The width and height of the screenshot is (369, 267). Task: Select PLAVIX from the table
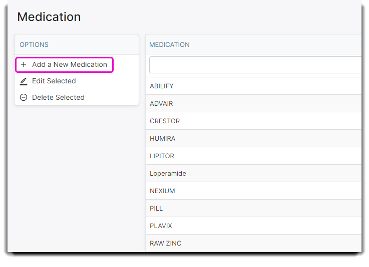161,226
